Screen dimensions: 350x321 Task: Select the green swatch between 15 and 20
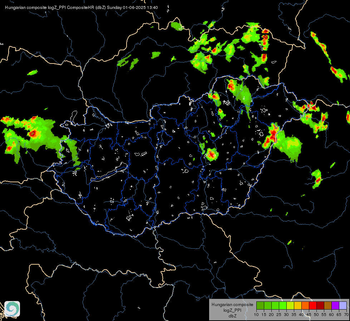268,305
